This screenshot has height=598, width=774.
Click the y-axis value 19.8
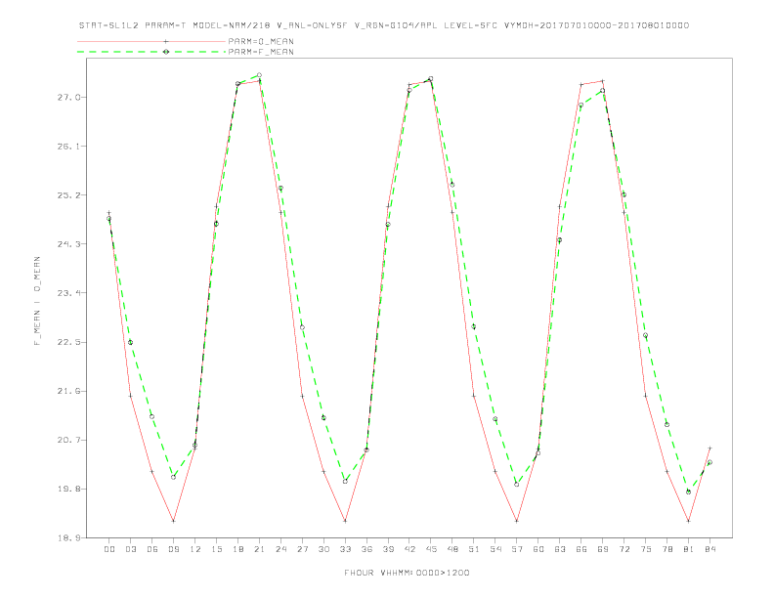(68, 489)
